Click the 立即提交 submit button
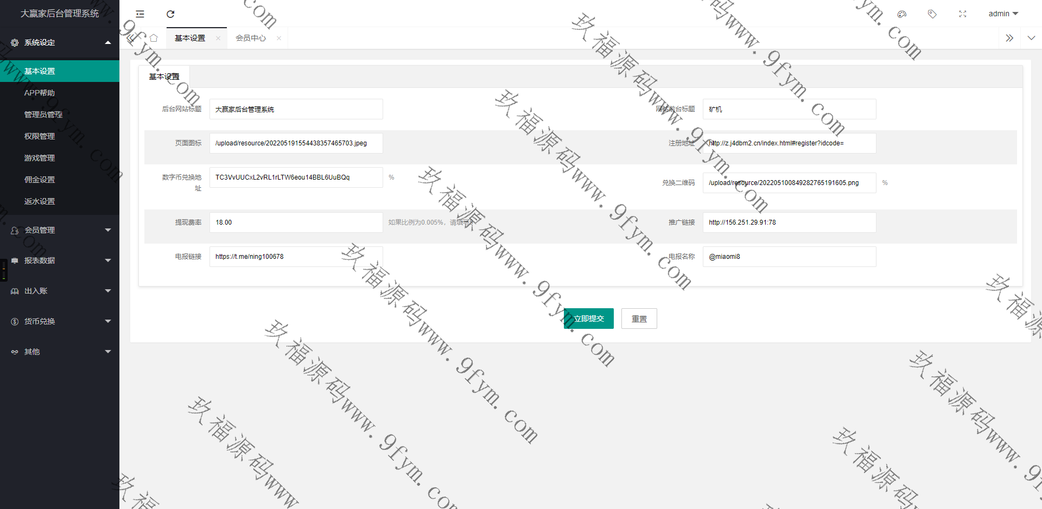This screenshot has height=509, width=1042. click(589, 319)
